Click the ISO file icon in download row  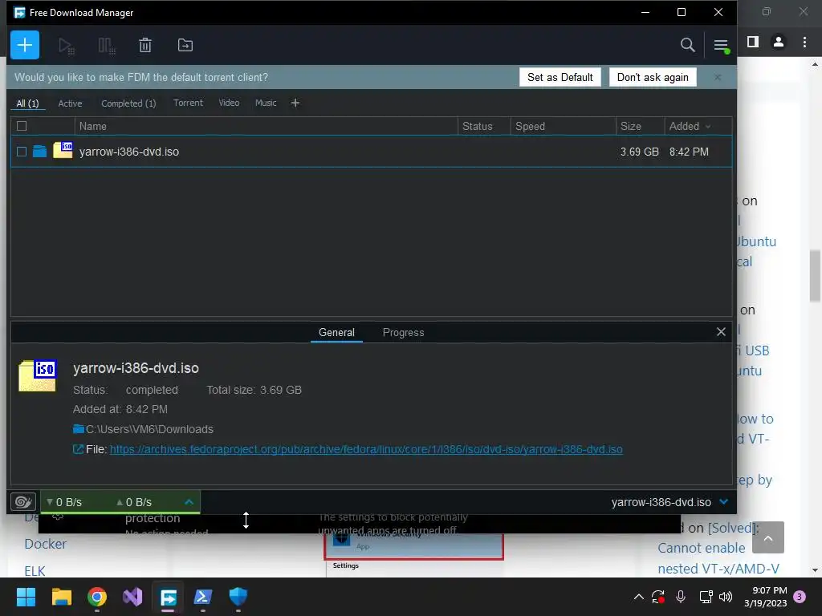pyautogui.click(x=63, y=150)
